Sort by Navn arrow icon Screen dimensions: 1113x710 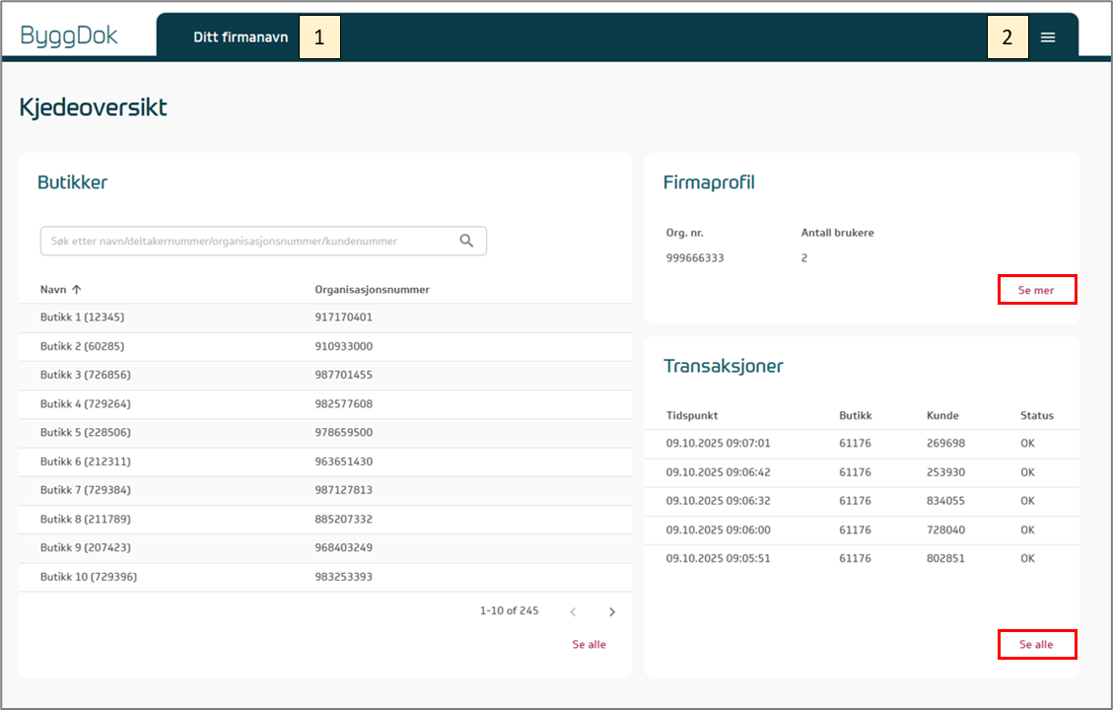[77, 290]
